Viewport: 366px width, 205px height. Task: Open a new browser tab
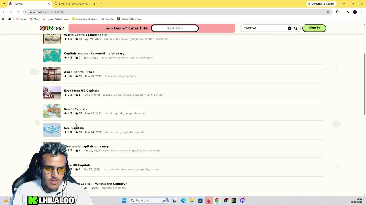tap(101, 4)
